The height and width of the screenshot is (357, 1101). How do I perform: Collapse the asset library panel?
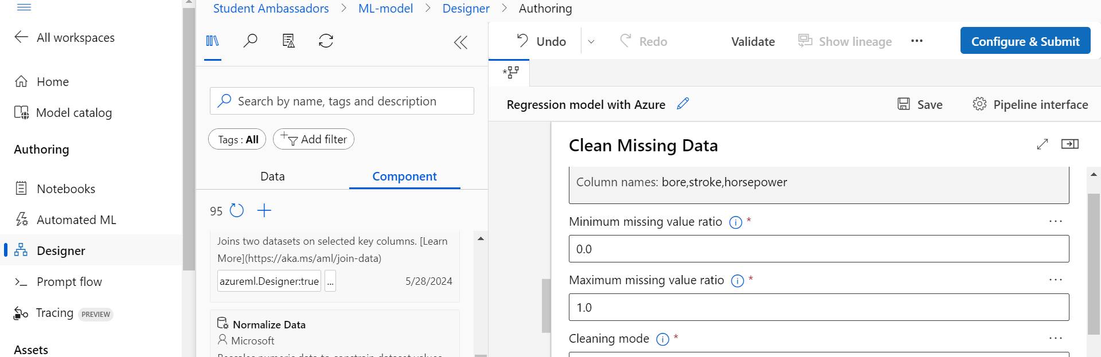[x=460, y=42]
